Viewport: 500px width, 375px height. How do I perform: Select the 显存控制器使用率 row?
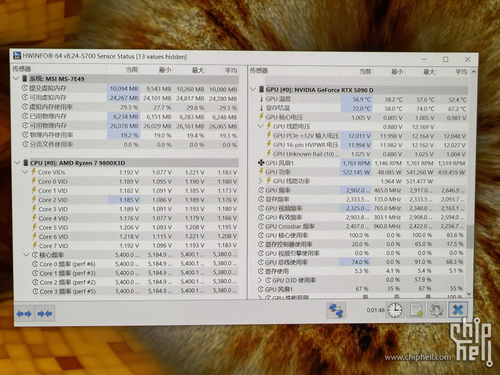[361, 244]
